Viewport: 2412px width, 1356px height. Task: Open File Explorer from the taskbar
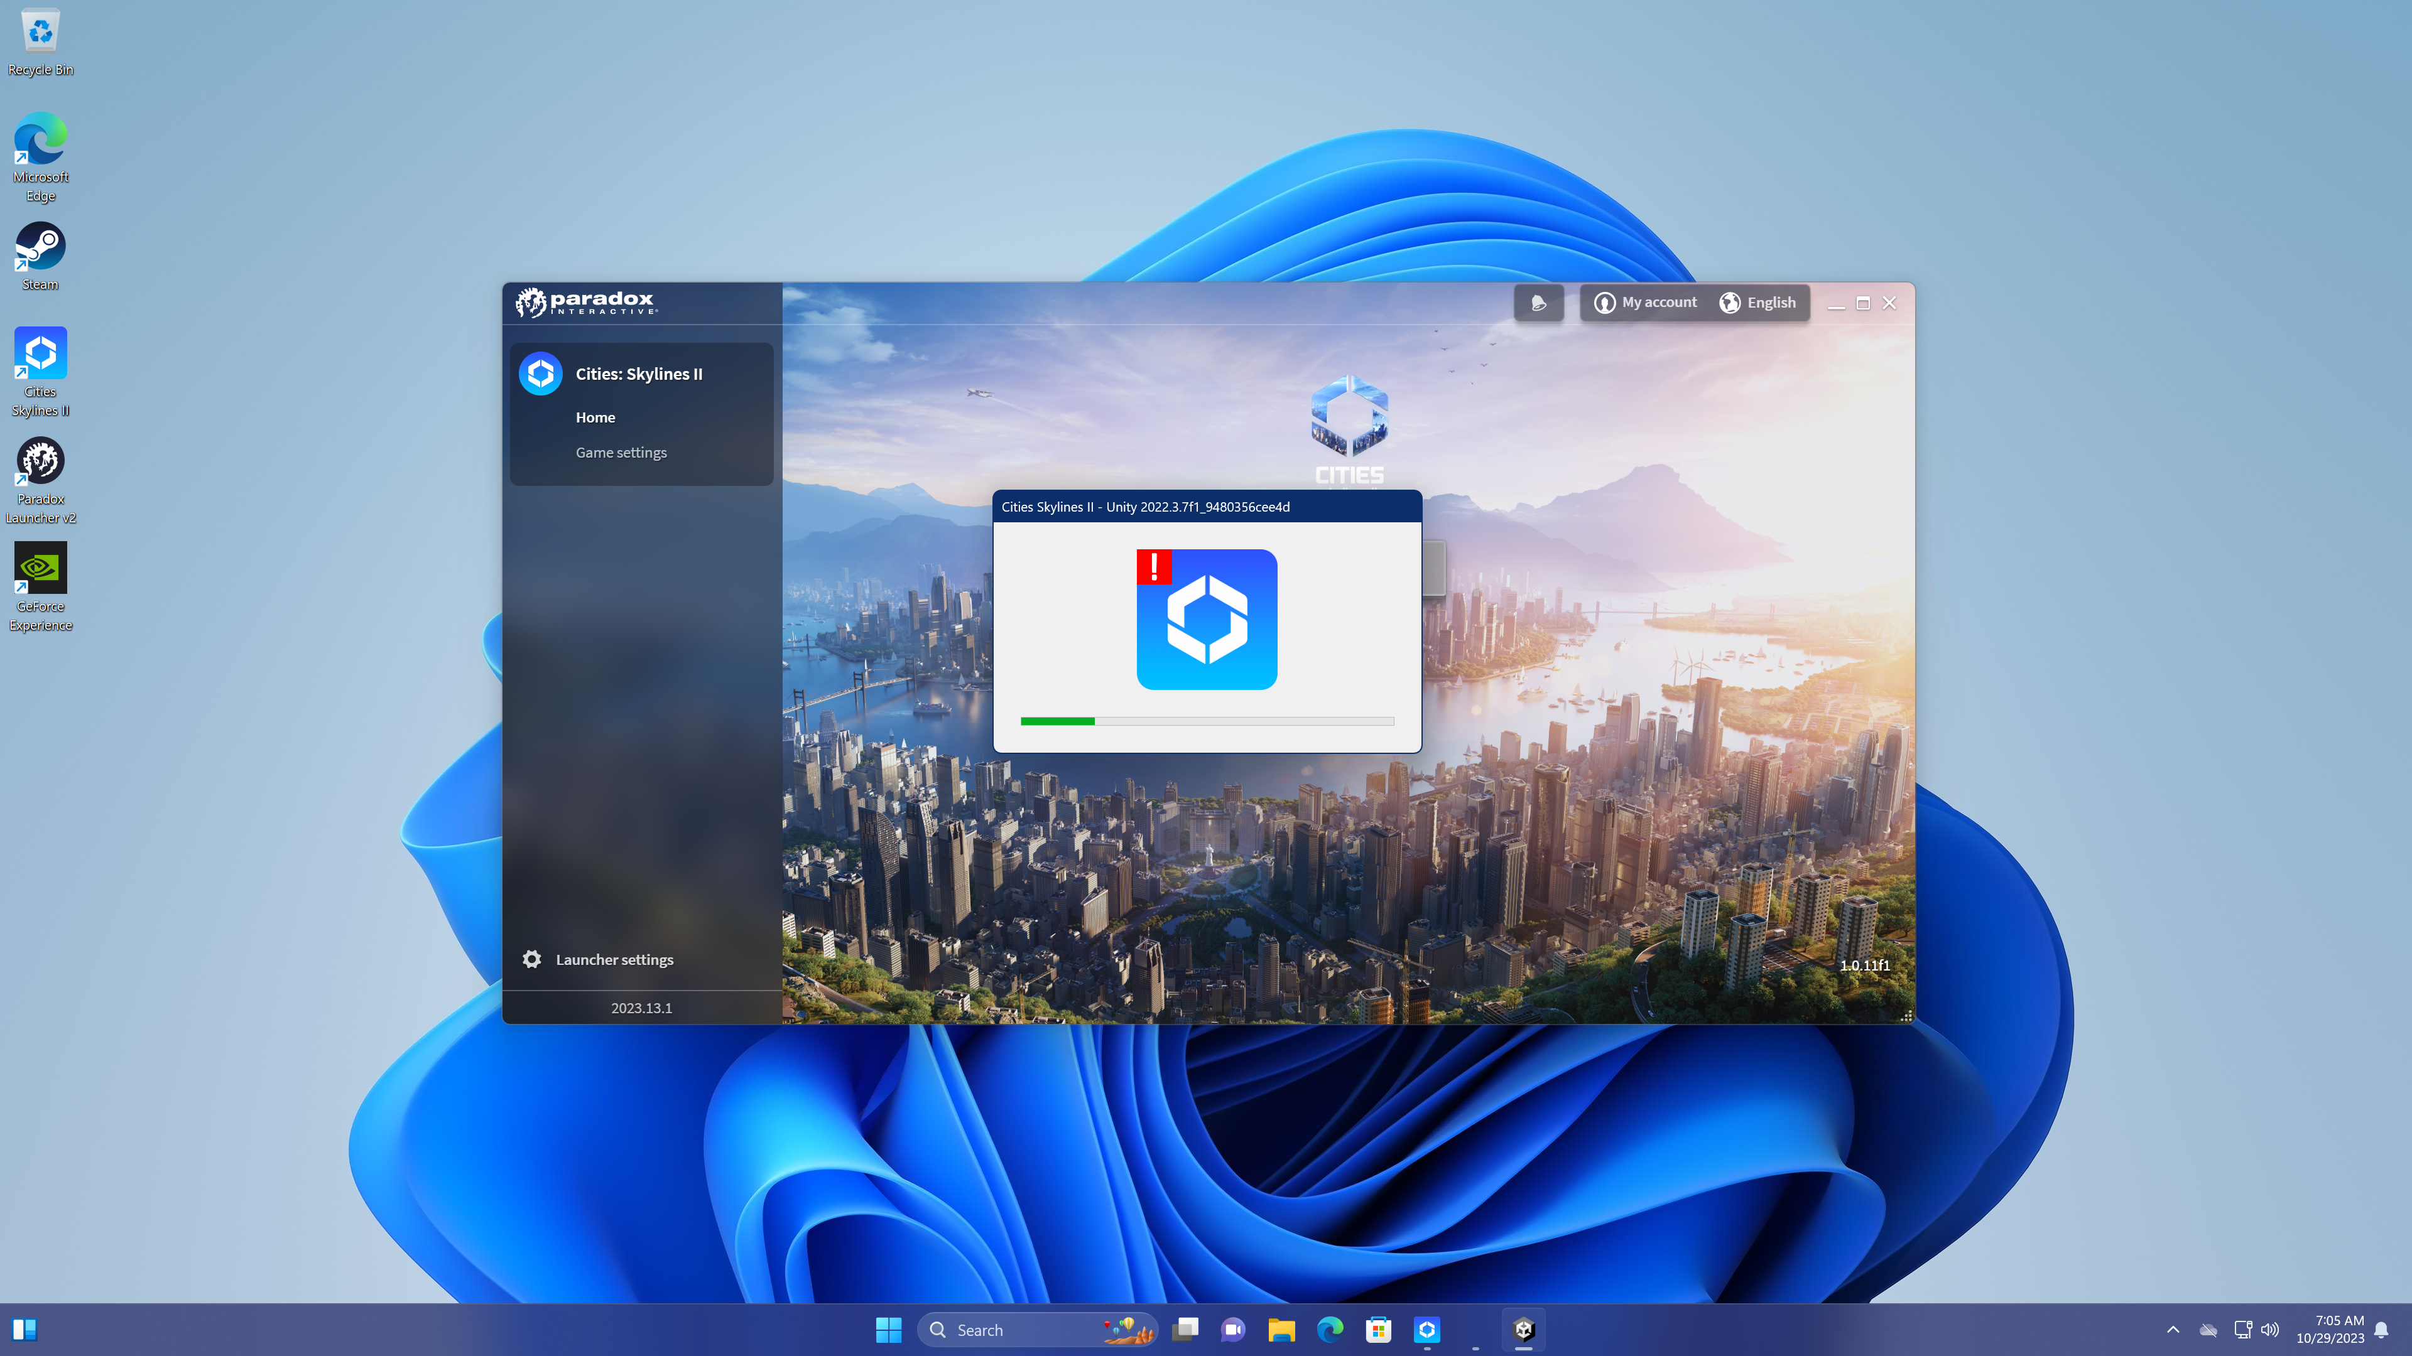point(1282,1330)
